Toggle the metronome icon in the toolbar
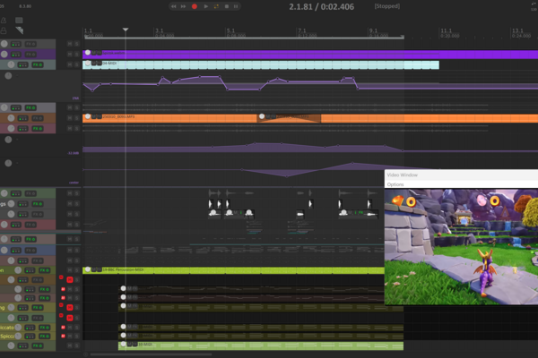The width and height of the screenshot is (538, 358). pyautogui.click(x=4, y=21)
